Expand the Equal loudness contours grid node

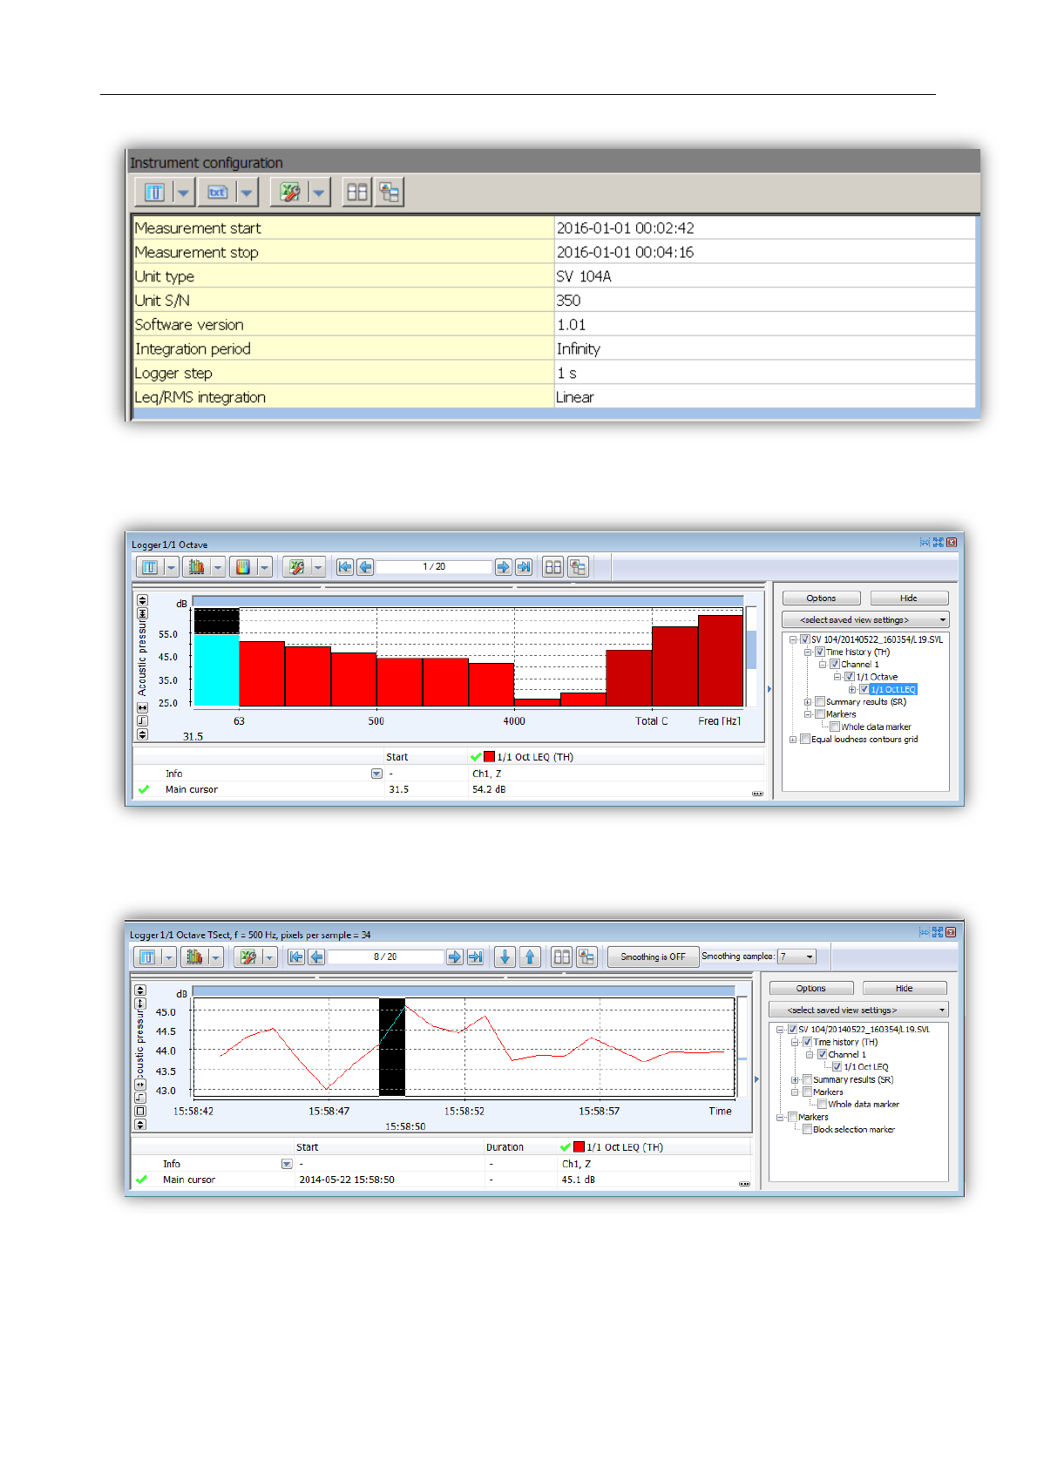(x=793, y=740)
